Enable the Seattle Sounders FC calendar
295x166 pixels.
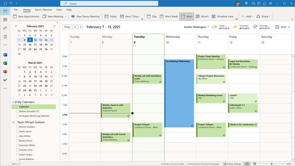click(17, 111)
